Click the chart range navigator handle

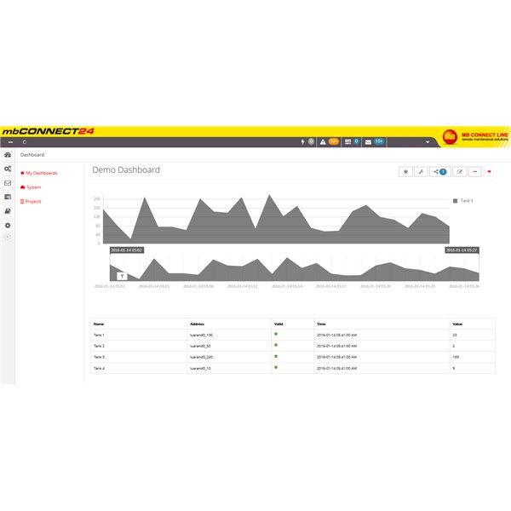point(122,276)
